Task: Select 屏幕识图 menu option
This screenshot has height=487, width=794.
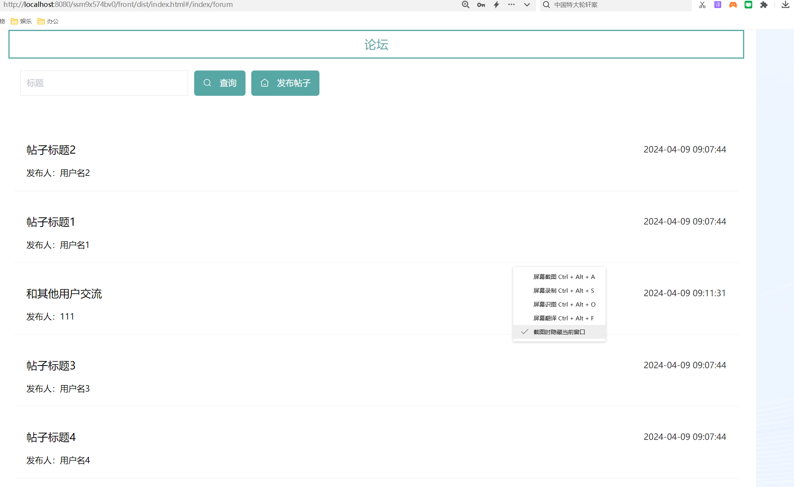Action: click(x=563, y=304)
